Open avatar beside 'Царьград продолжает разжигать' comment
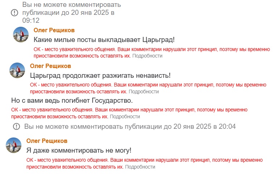 coord(17,70)
